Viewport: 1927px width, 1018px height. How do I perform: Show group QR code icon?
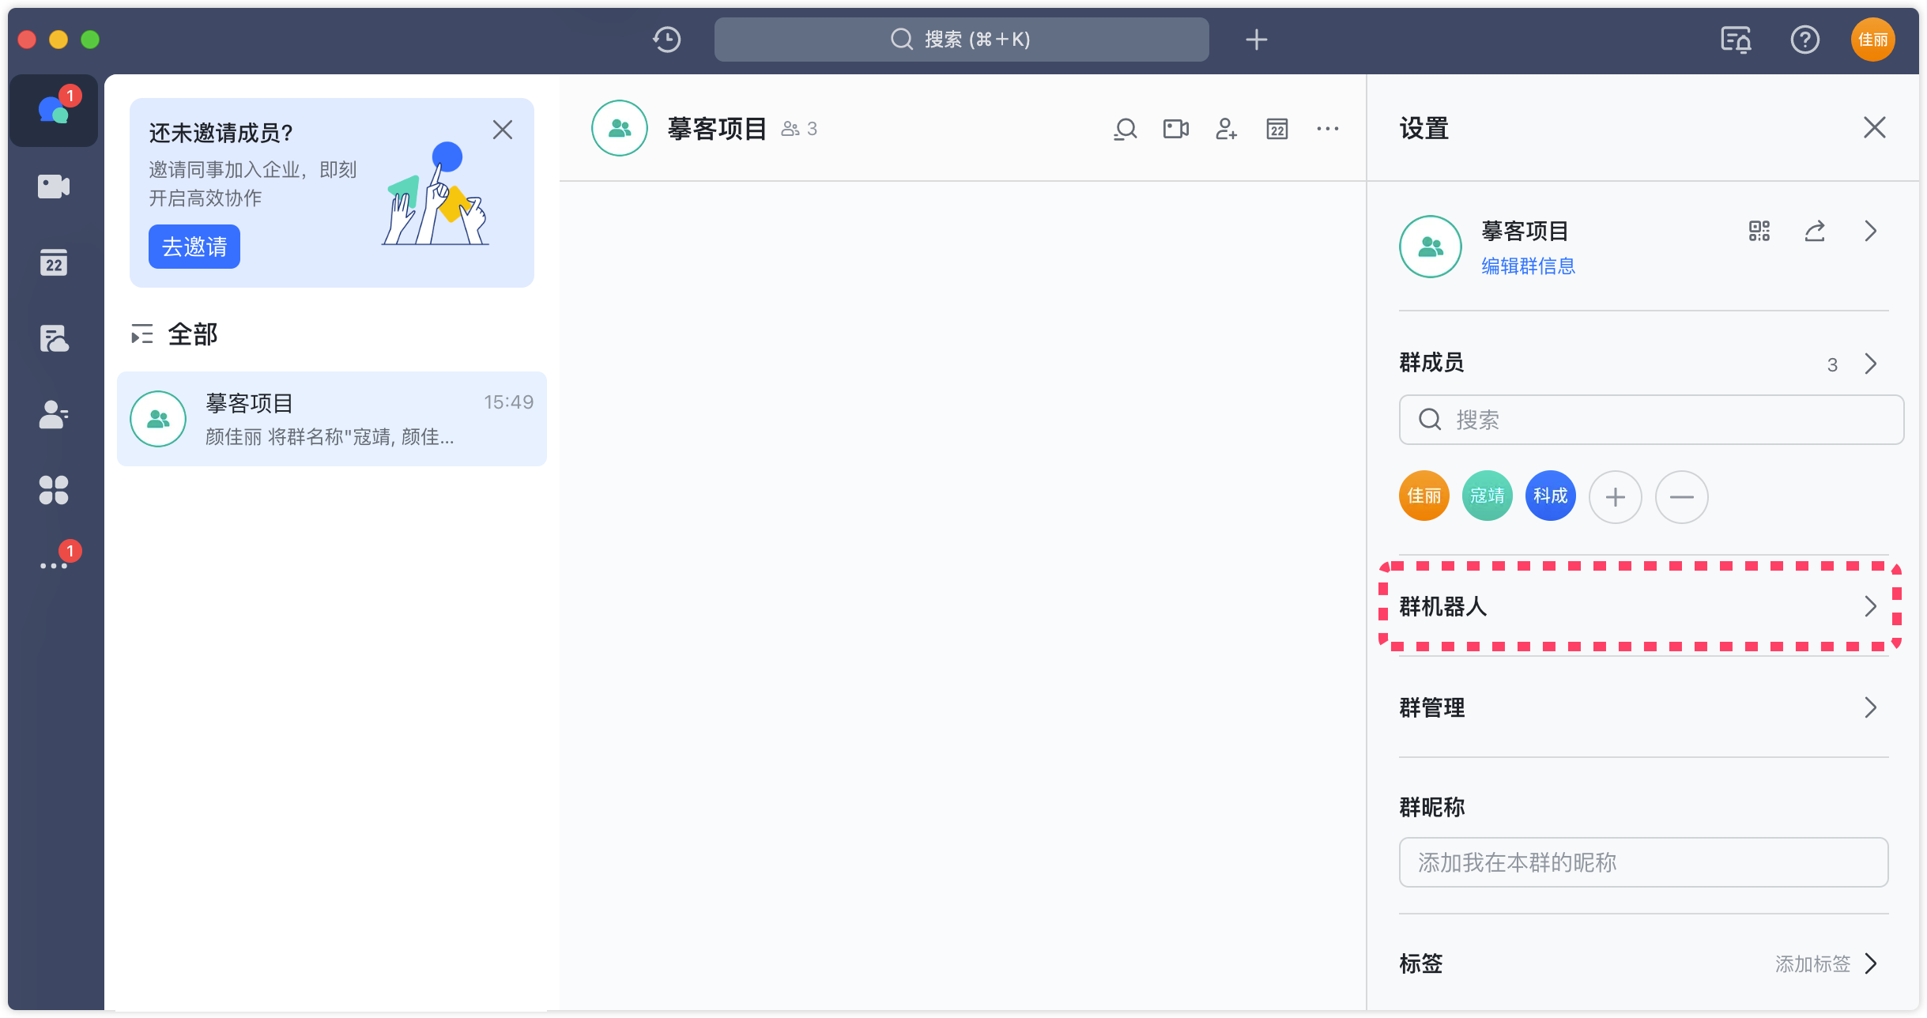[1759, 231]
